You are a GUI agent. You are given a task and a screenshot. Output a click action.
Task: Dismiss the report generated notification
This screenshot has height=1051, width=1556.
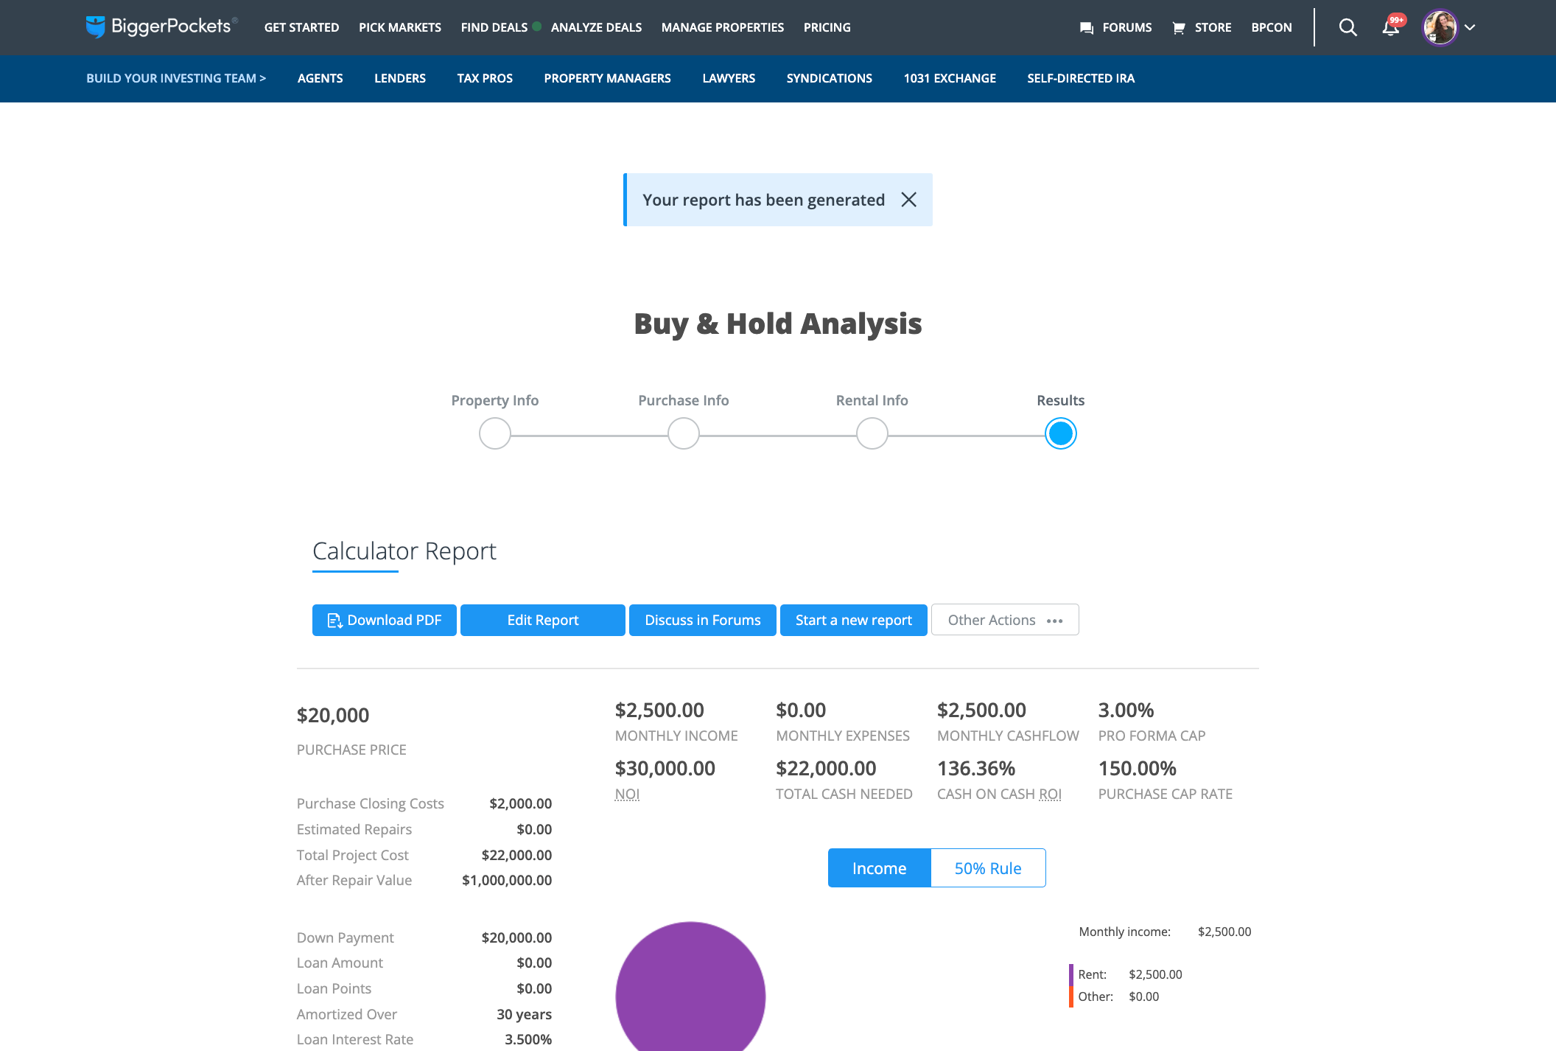coord(909,200)
